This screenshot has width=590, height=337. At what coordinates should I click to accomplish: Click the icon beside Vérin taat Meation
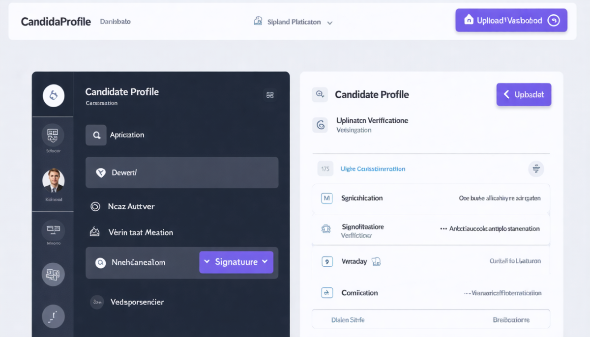coord(94,231)
